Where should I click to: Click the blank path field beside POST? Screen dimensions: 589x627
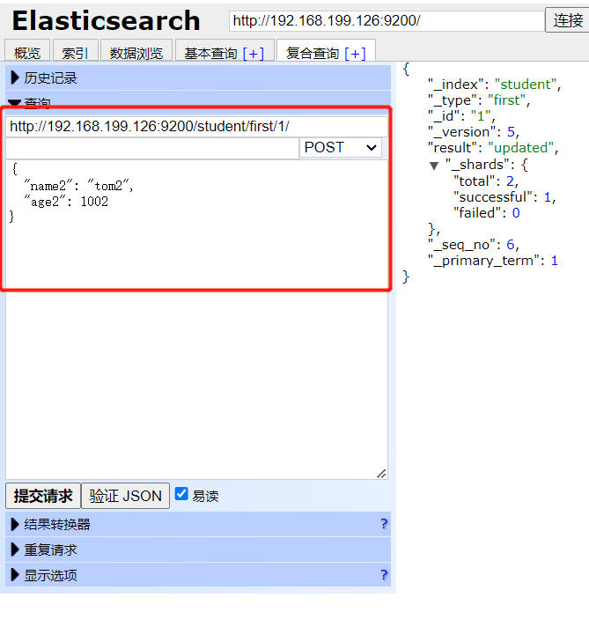click(152, 148)
